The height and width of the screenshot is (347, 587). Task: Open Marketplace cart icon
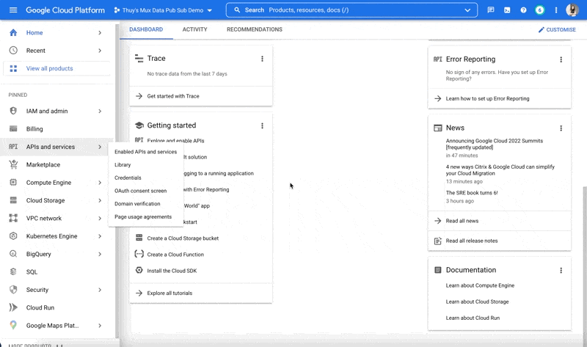click(13, 164)
